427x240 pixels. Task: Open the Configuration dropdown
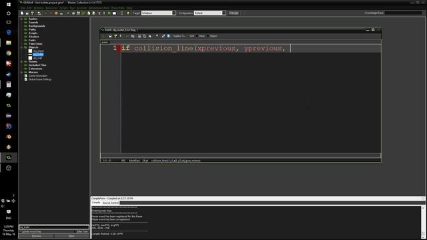click(x=224, y=13)
